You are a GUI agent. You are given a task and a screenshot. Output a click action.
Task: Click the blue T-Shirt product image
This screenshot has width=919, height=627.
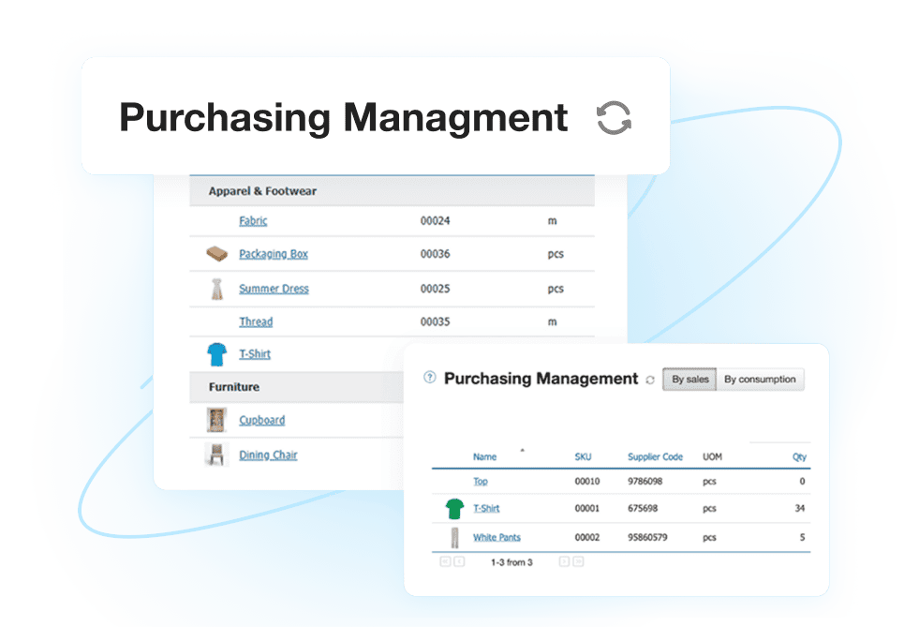[x=216, y=354]
